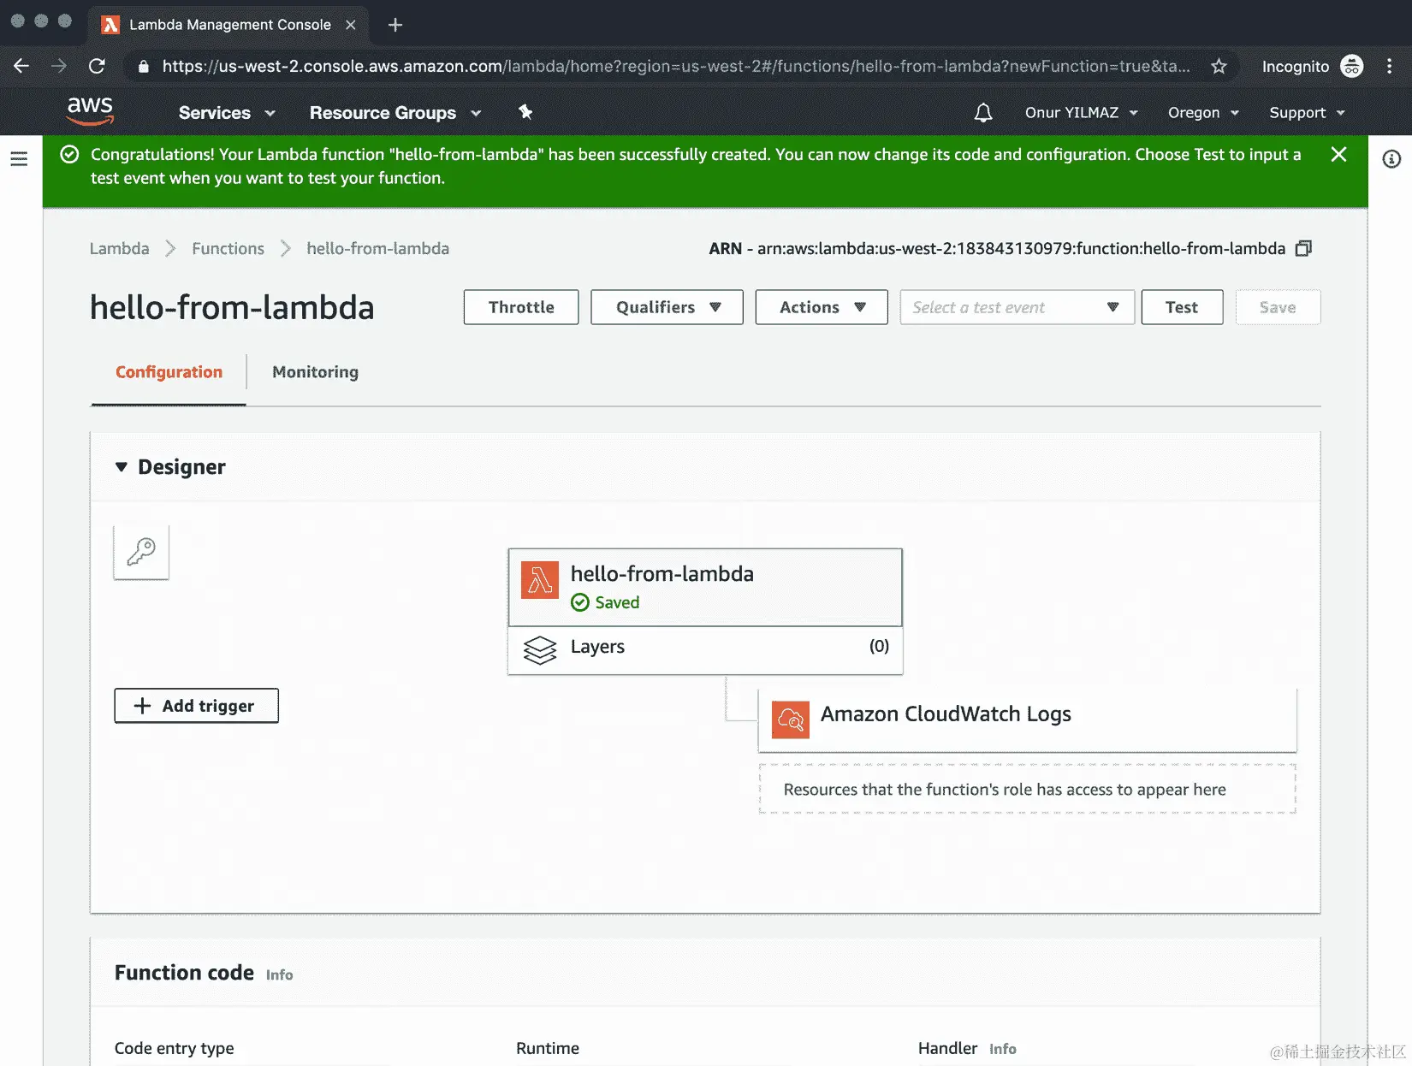Click the AWS home logo
Viewport: 1412px width, 1066px height.
coord(89,110)
